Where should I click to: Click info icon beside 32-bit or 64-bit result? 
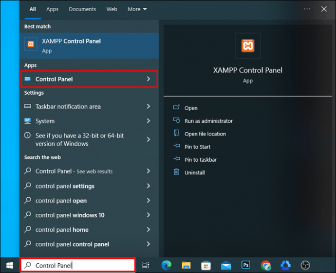27,136
